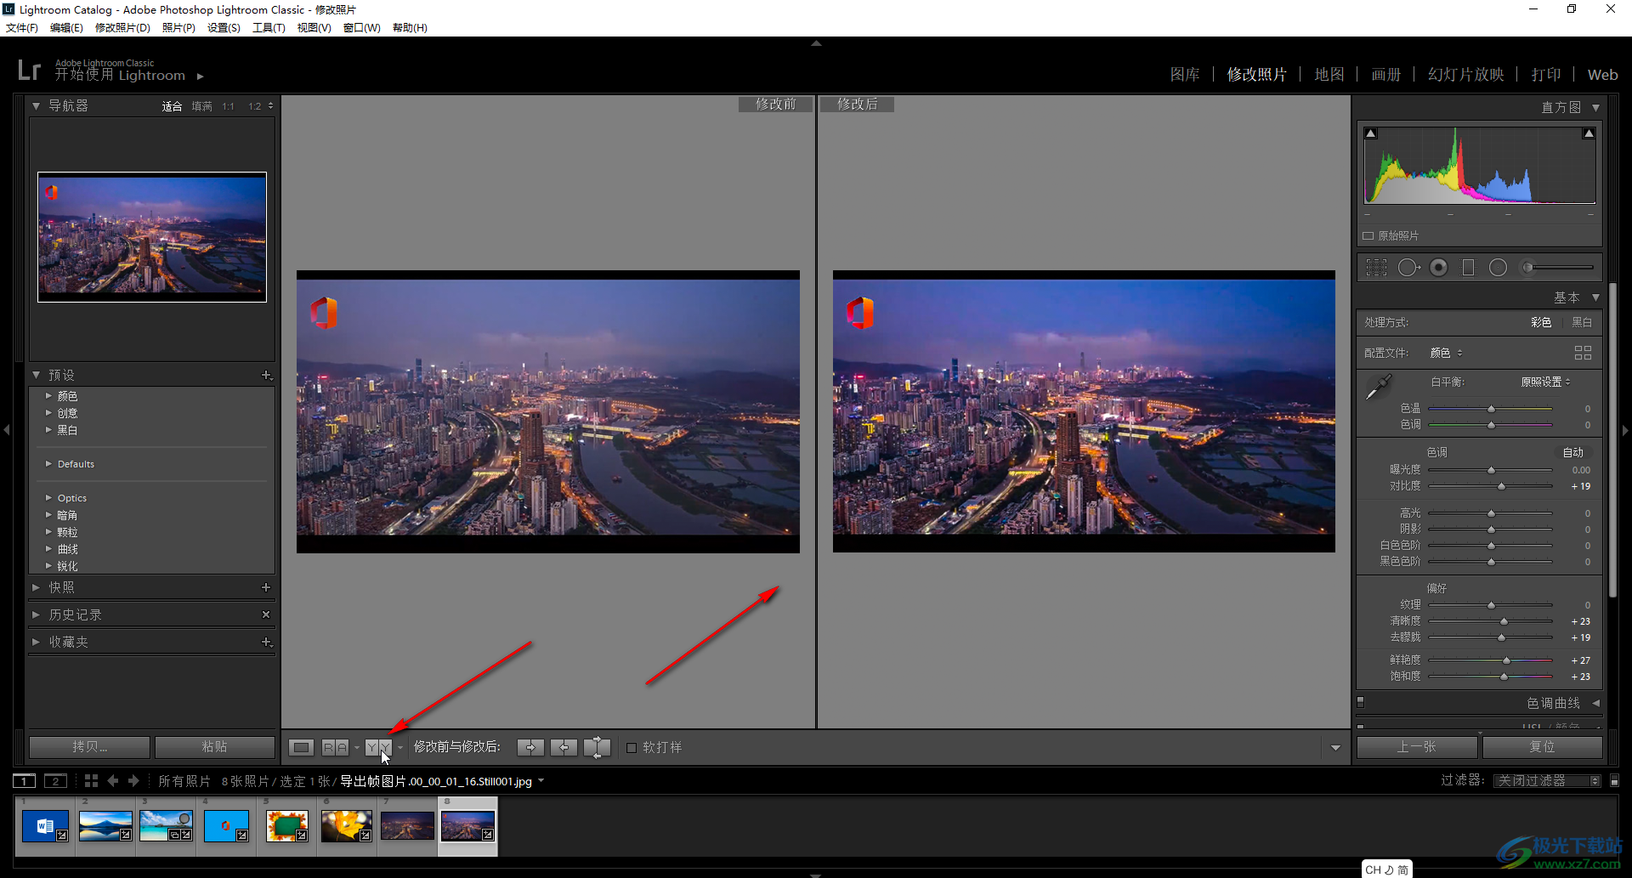Collapse the 直方图 panel
The height and width of the screenshot is (878, 1632).
point(1595,108)
